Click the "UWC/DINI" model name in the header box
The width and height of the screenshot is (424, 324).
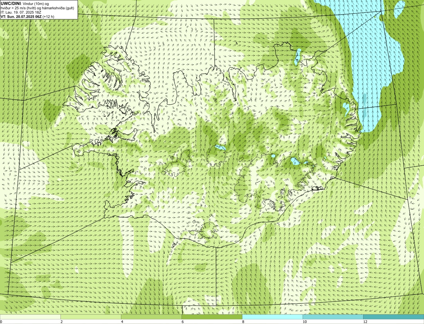pos(11,3)
